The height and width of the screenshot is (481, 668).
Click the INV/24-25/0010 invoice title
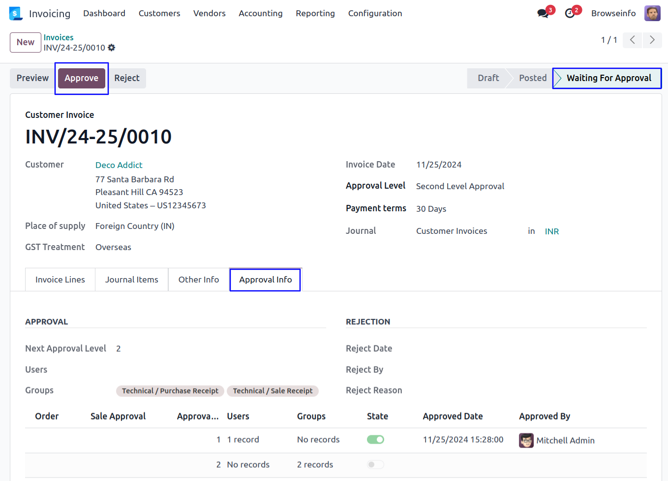[x=98, y=137]
